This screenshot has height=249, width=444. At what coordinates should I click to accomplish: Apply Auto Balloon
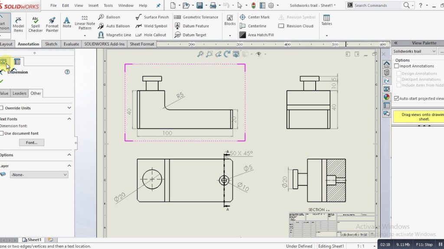click(x=114, y=26)
